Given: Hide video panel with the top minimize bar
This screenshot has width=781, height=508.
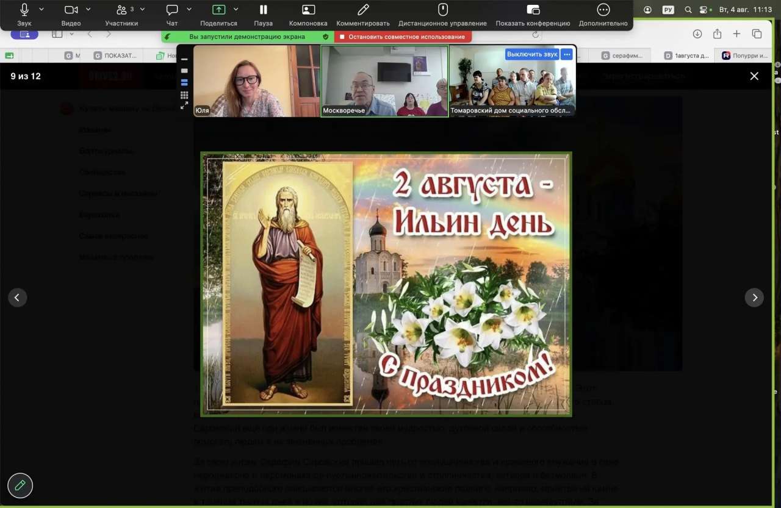Looking at the screenshot, I should pos(184,59).
